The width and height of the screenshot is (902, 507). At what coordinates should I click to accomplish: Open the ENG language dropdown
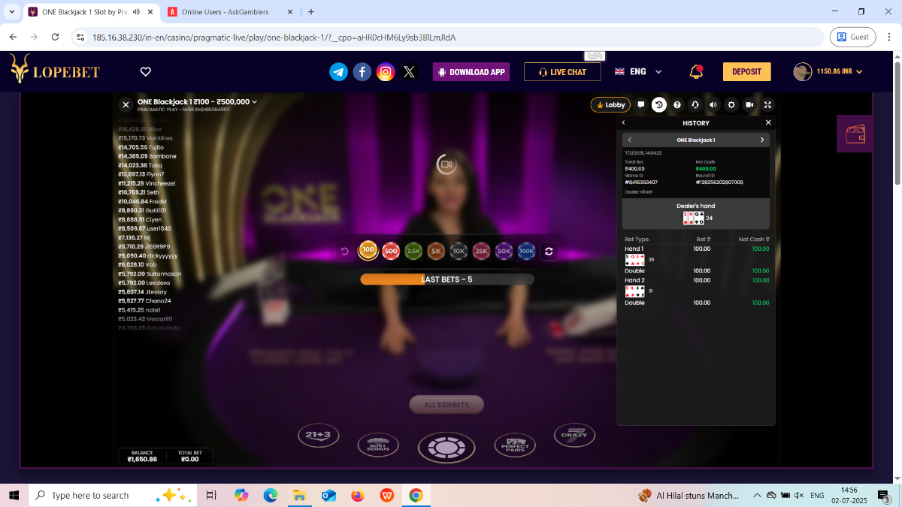639,72
